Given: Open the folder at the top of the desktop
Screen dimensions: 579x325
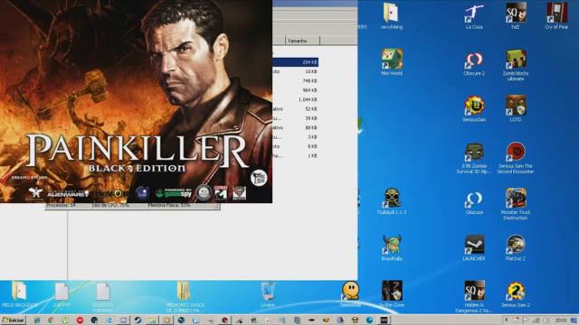Looking at the screenshot, I should (392, 15).
